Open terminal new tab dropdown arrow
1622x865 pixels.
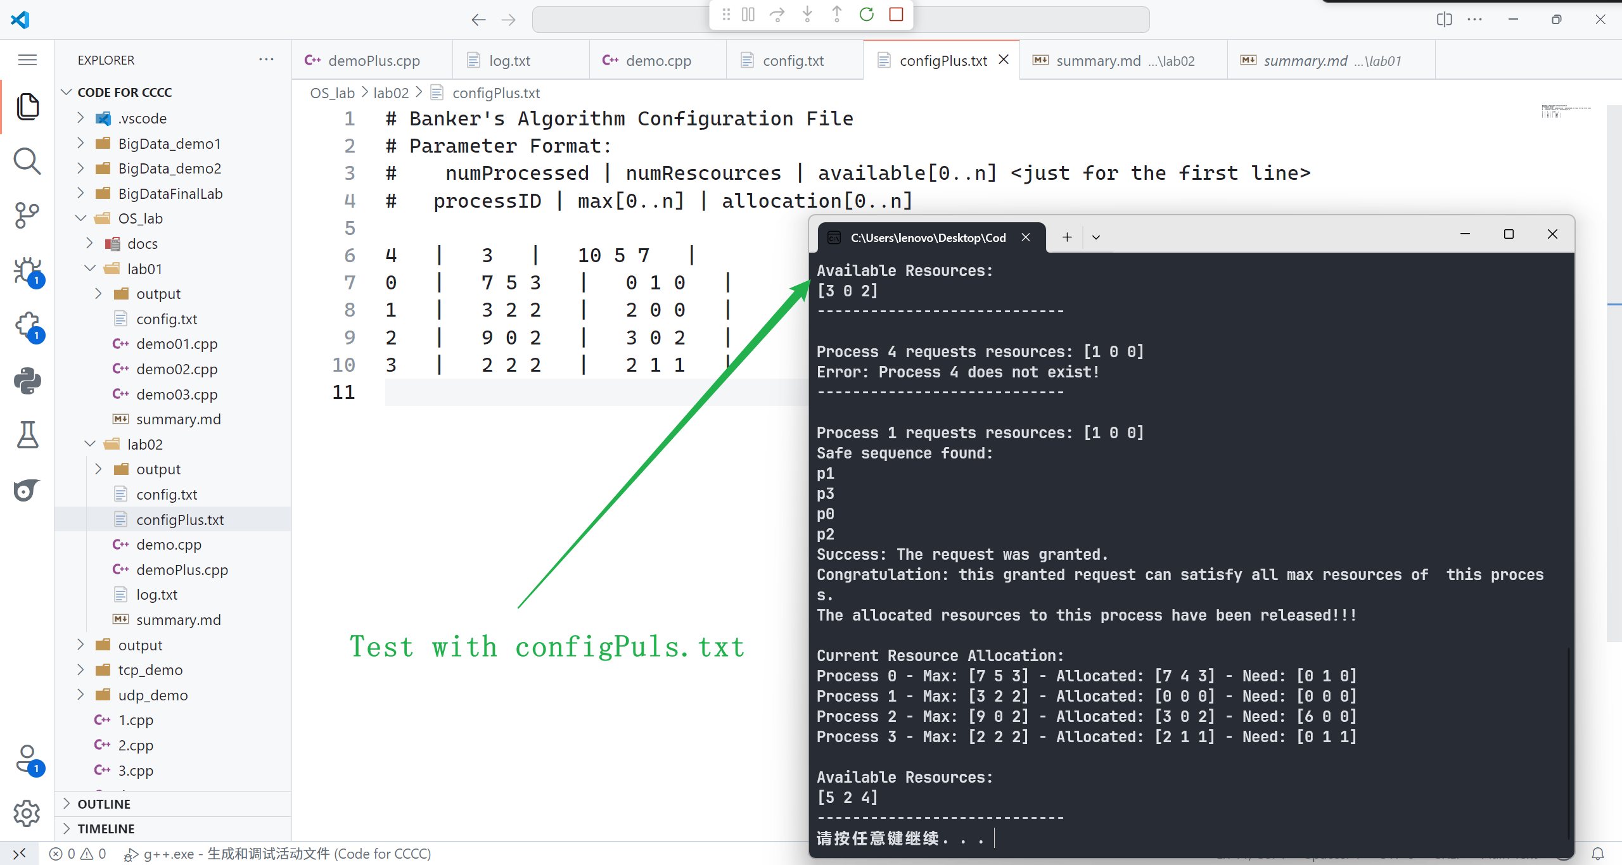tap(1096, 237)
